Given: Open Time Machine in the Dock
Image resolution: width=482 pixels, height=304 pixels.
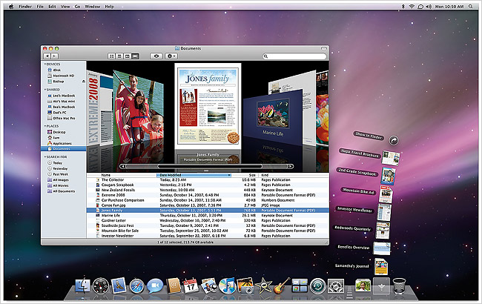Looking at the screenshot, I should [x=318, y=285].
